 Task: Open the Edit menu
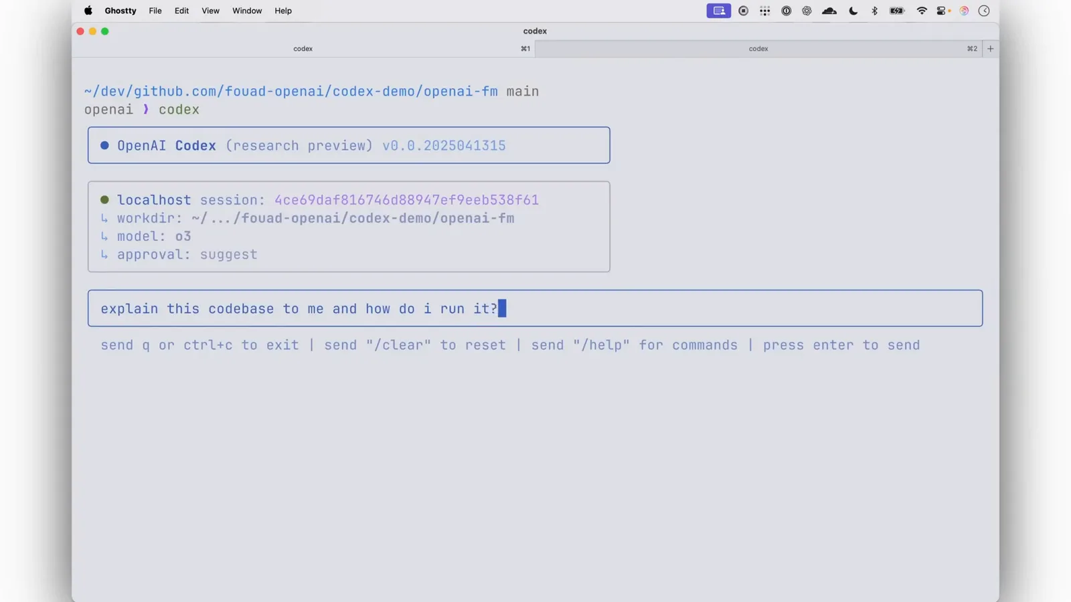tap(181, 11)
